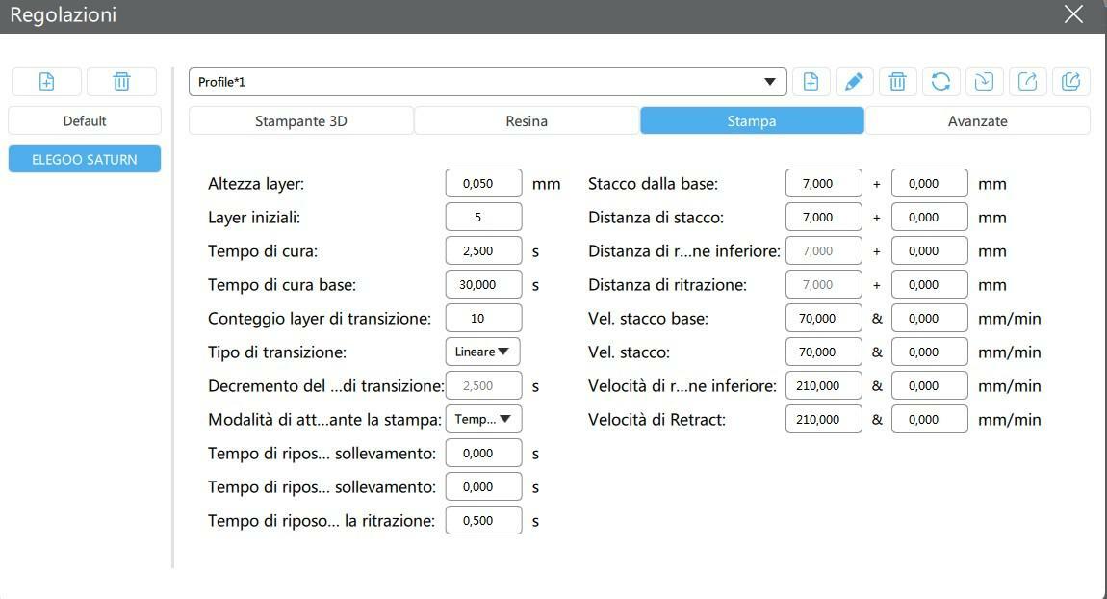Edit Distanza di stacco second value
Viewport: 1107px width, 599px height.
coord(929,217)
